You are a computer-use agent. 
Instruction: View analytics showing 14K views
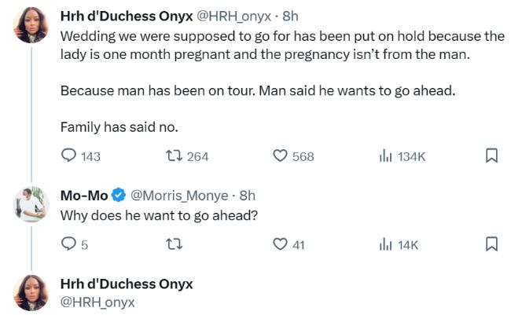(x=386, y=244)
